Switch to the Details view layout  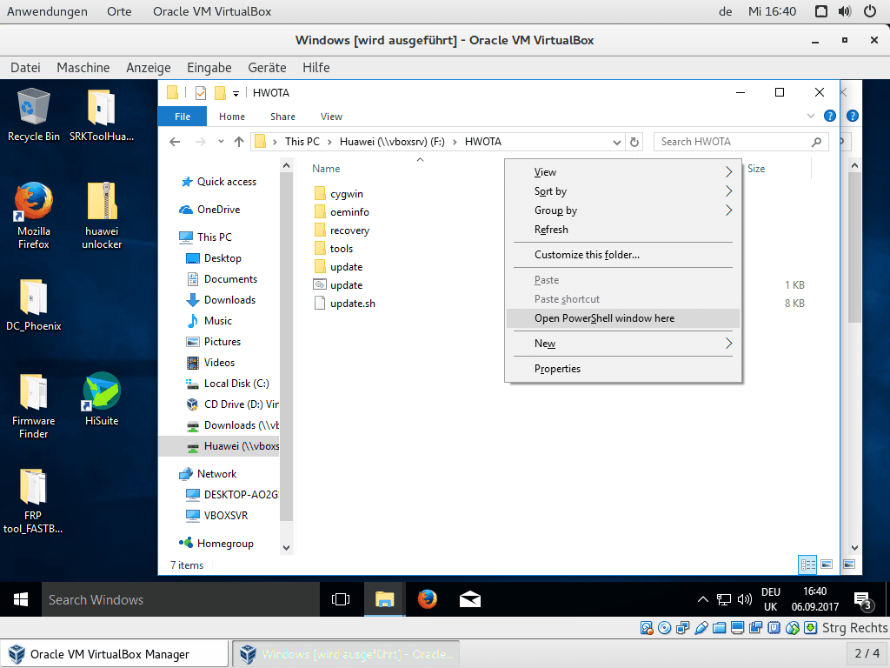(807, 564)
